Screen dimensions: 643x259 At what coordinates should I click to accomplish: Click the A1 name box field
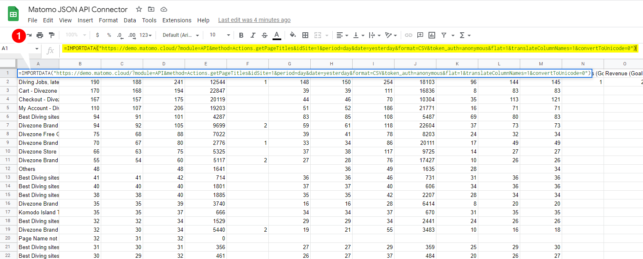tap(17, 48)
